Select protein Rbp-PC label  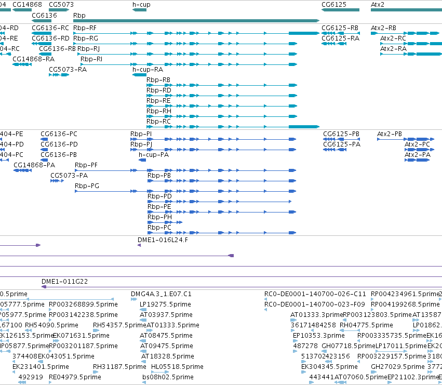pos(159,228)
